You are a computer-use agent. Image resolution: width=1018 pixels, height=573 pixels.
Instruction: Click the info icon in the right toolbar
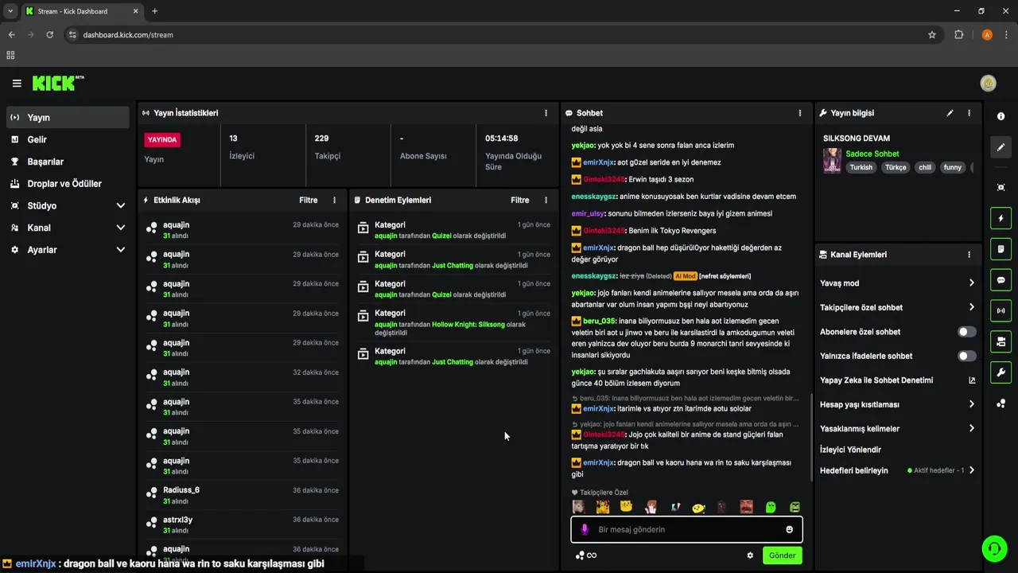coord(1001,116)
